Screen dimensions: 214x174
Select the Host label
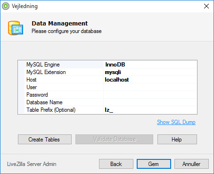(32, 80)
